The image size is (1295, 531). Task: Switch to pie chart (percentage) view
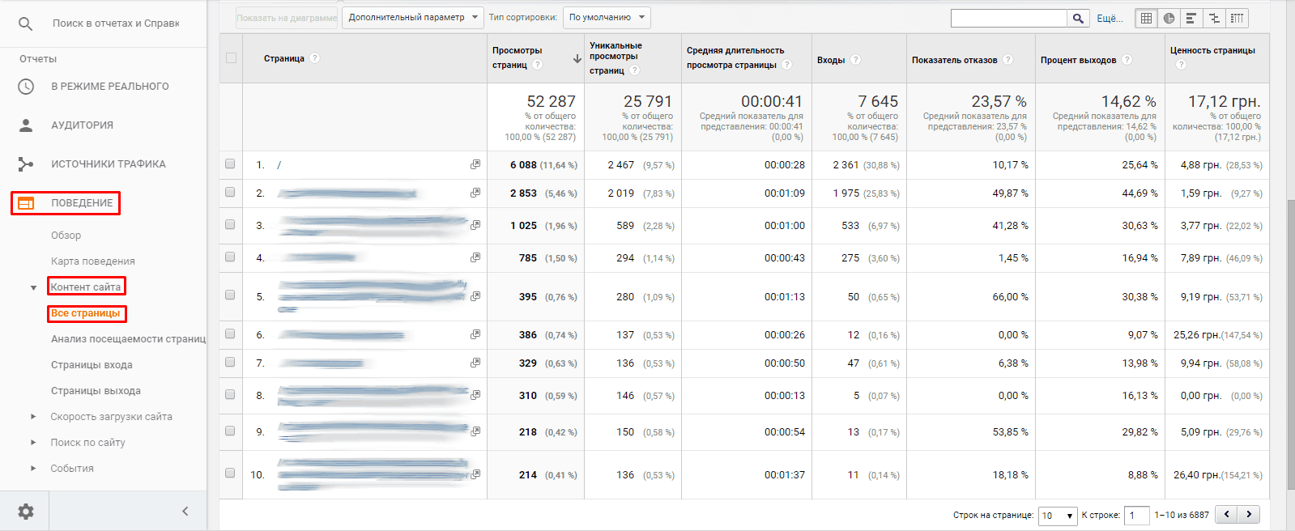1169,18
